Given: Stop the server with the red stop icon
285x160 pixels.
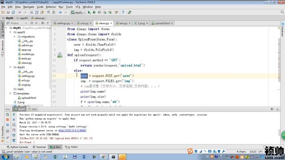Looking at the screenshot, I should [8, 120].
